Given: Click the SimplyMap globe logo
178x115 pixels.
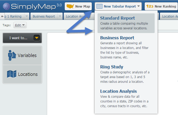Looking at the screenshot, I should tap(6, 6).
